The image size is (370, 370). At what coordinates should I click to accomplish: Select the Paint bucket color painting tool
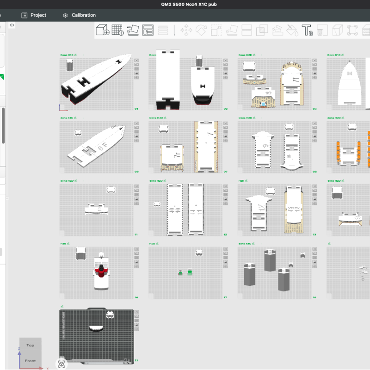(x=292, y=31)
